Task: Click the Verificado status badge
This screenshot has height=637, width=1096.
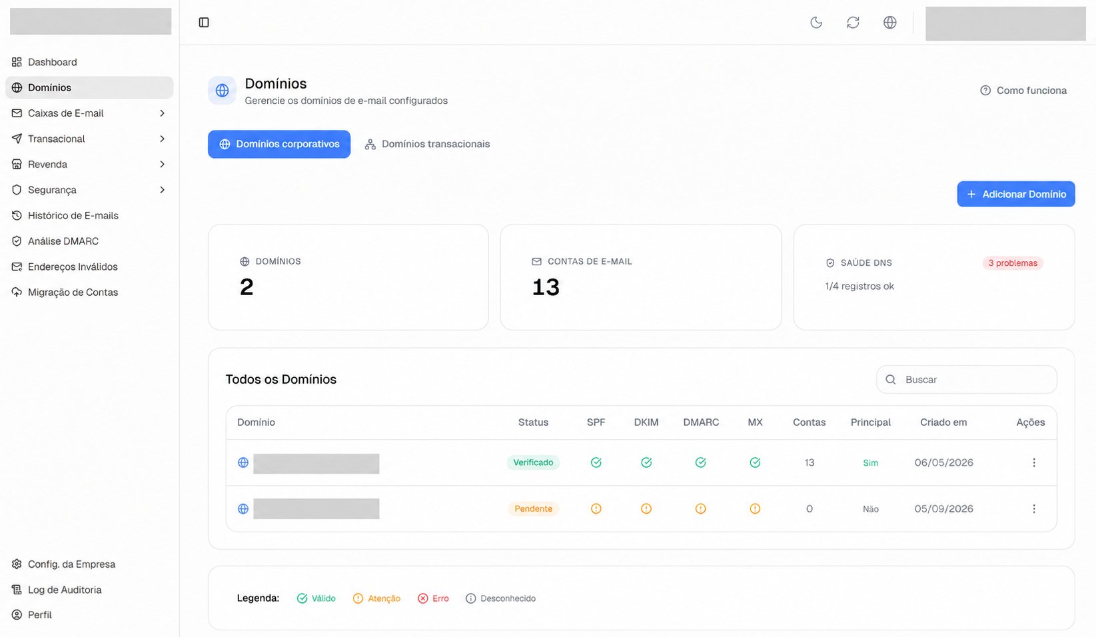Action: coord(533,462)
